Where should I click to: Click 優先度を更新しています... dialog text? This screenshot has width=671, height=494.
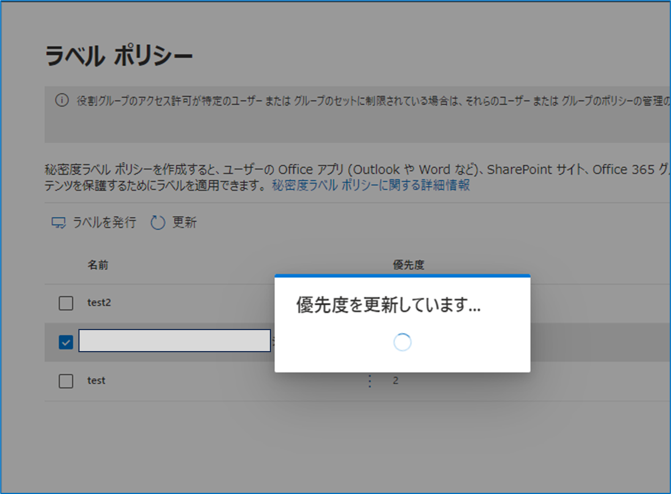pos(389,305)
